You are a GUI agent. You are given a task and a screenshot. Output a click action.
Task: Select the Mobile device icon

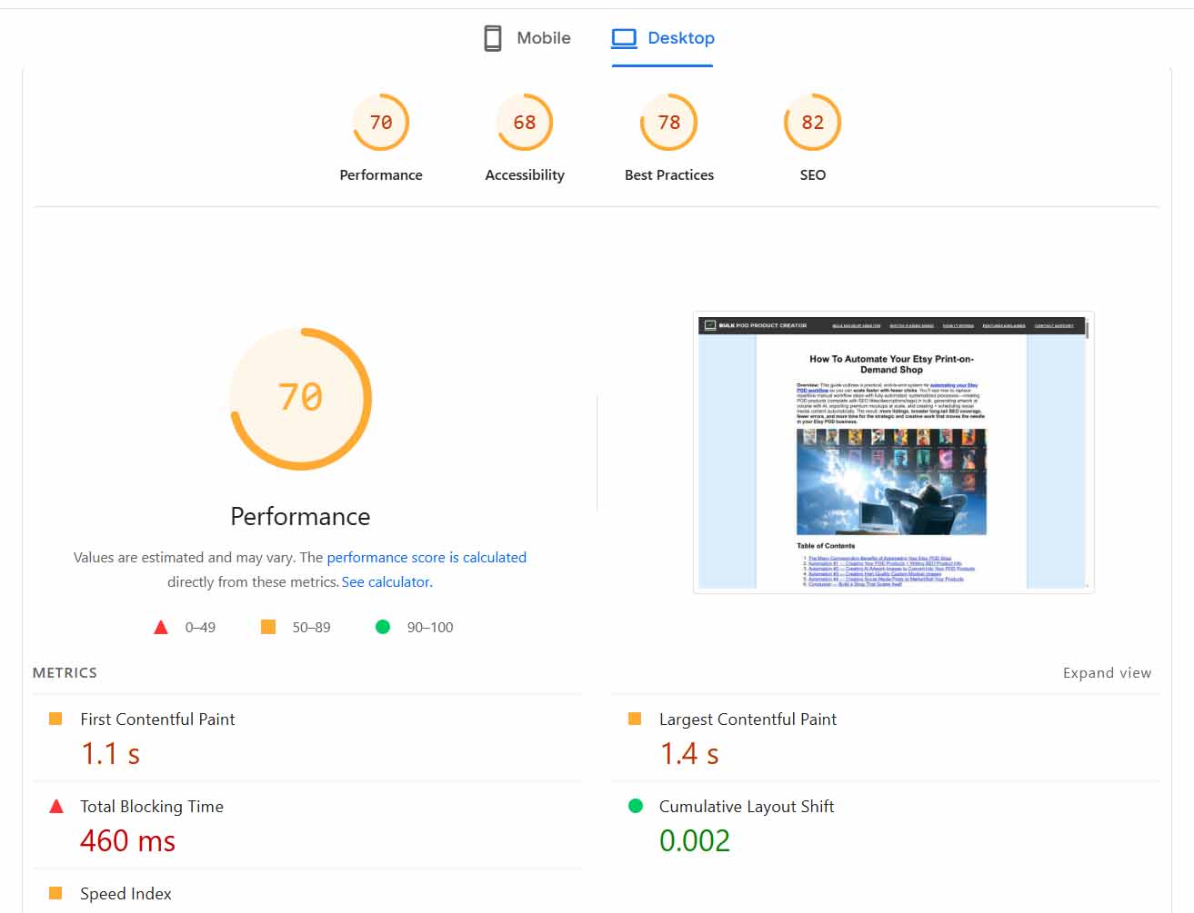pos(492,38)
